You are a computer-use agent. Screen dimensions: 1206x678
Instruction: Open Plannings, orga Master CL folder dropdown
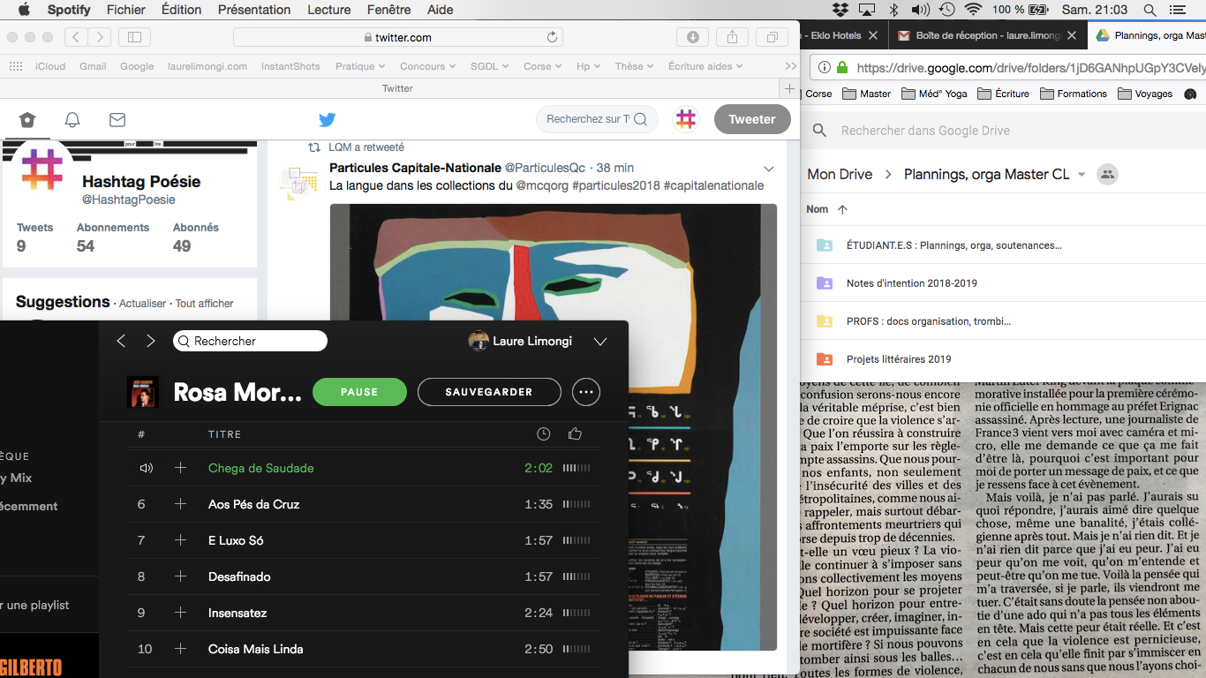coord(1082,175)
